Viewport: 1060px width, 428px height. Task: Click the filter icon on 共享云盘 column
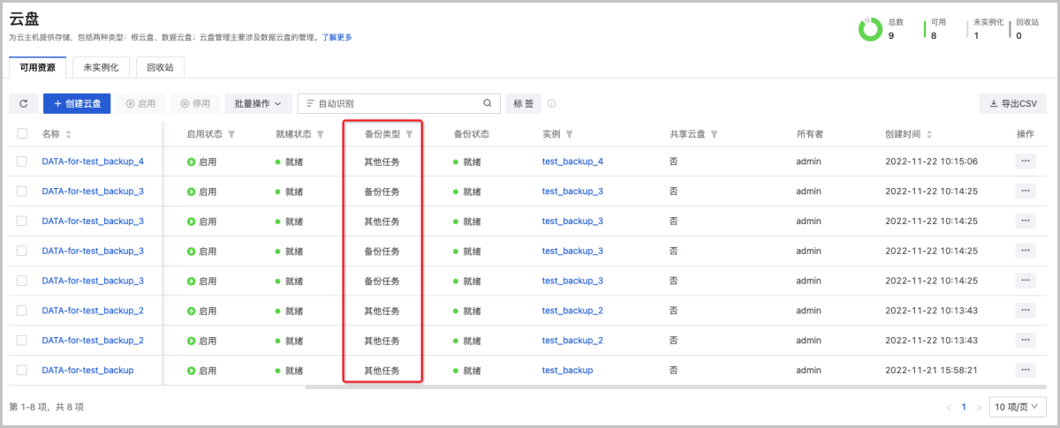click(x=714, y=135)
